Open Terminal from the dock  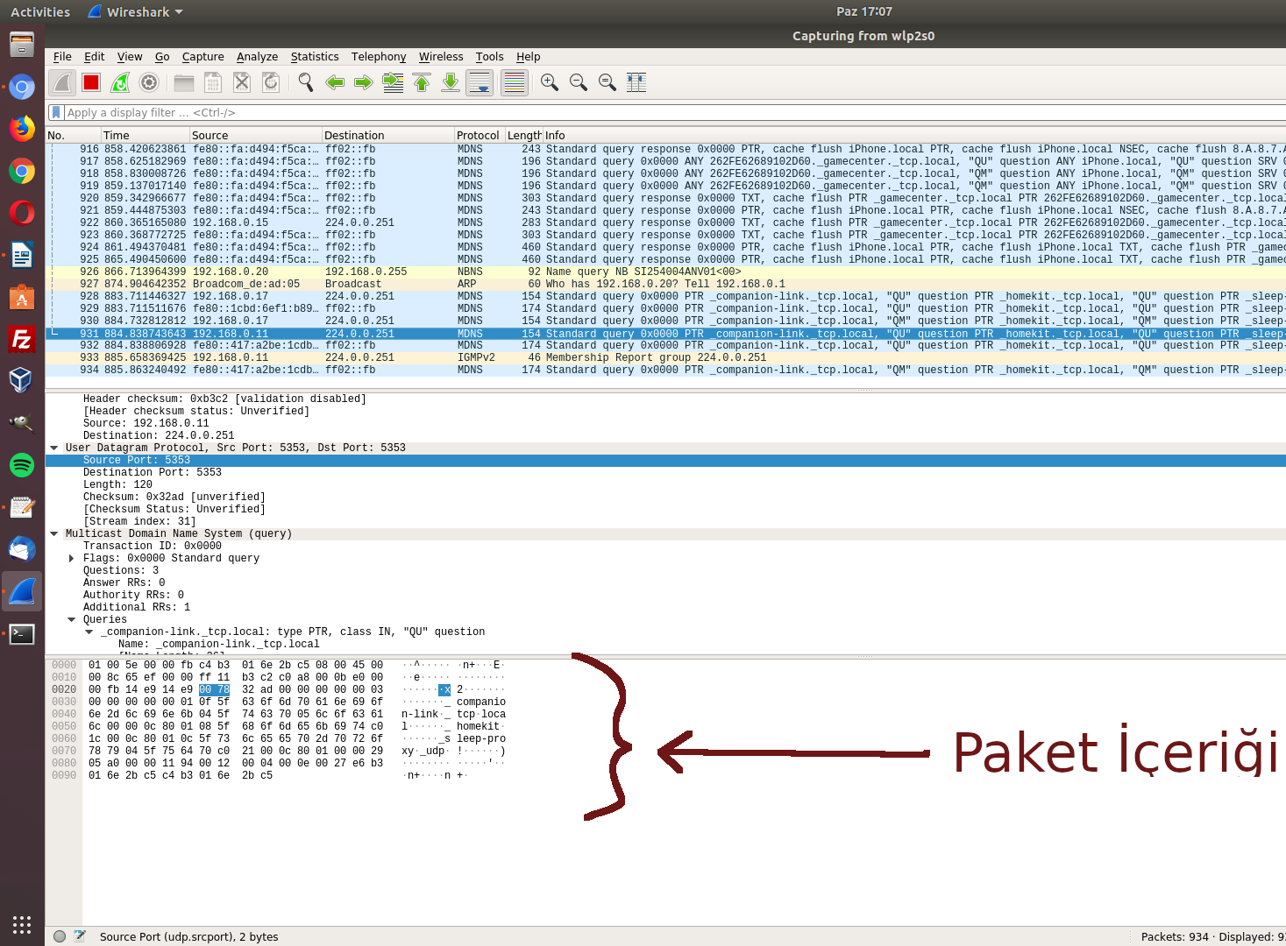pos(22,634)
